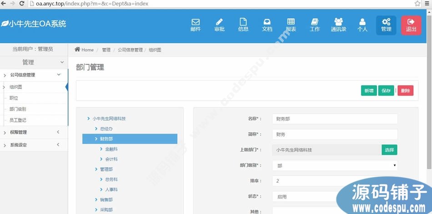The image size is (432, 214).
Task: Open 组织图 in the sidebar
Action: point(16,87)
